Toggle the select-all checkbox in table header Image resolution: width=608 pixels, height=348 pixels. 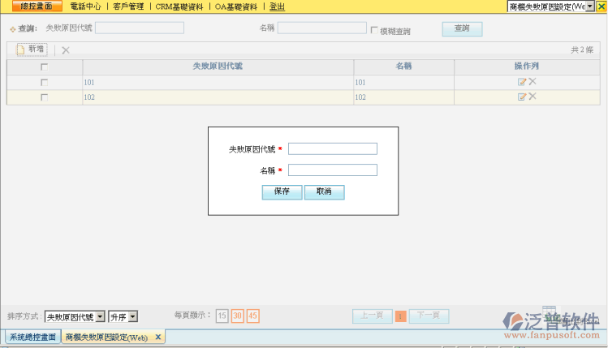pos(44,67)
